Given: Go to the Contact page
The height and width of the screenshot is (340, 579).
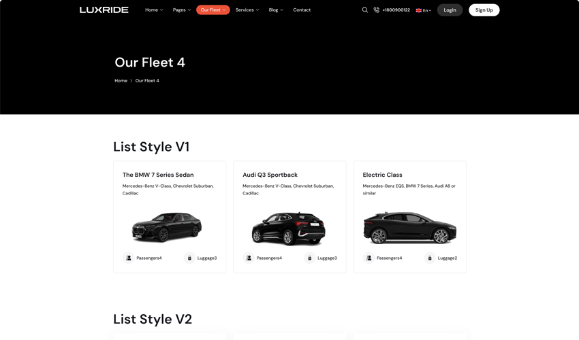Looking at the screenshot, I should tap(302, 10).
